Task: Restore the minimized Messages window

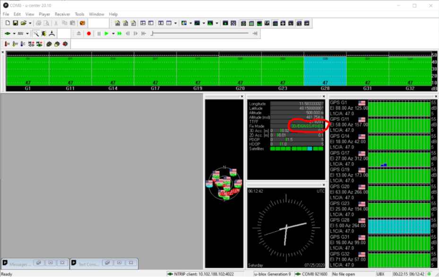Action: 39,263
